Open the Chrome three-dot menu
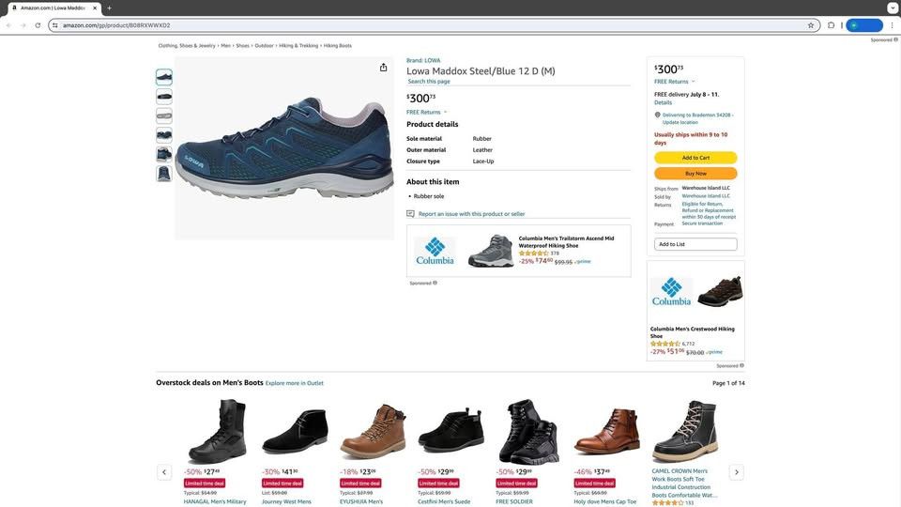Viewport: 901px width, 507px height. [x=892, y=25]
